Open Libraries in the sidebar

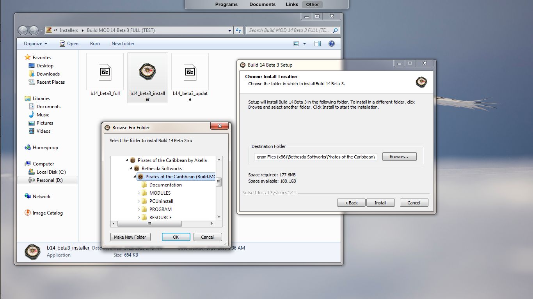pyautogui.click(x=41, y=98)
